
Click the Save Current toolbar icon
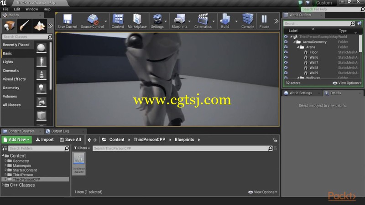pos(67,21)
